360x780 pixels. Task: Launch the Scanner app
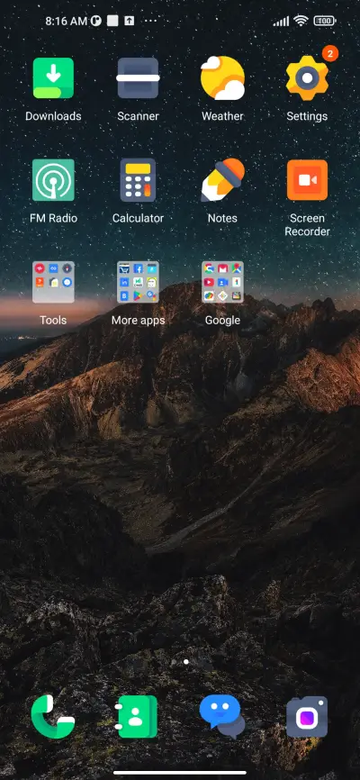[x=138, y=78]
